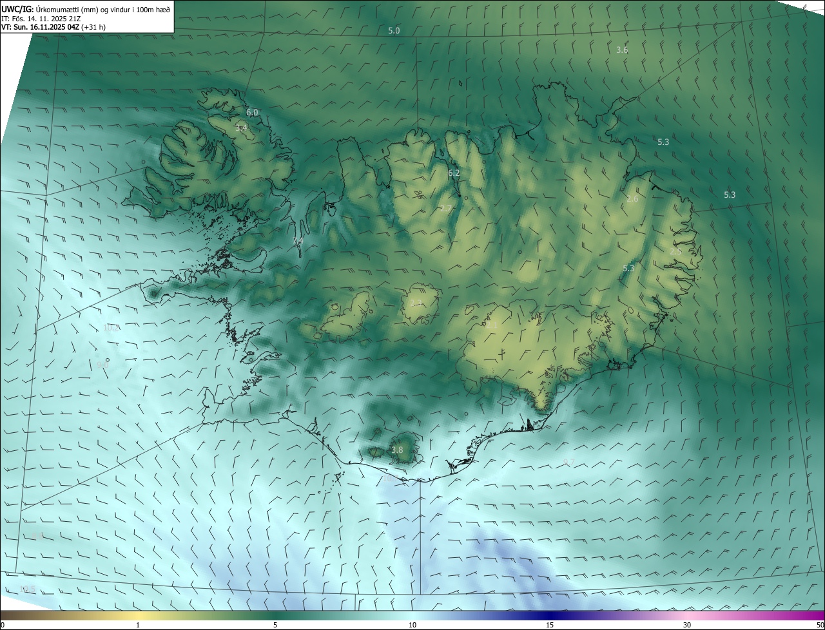Click the valid time 'VT: Sun. 16.11.2025 04Z'

click(x=40, y=27)
